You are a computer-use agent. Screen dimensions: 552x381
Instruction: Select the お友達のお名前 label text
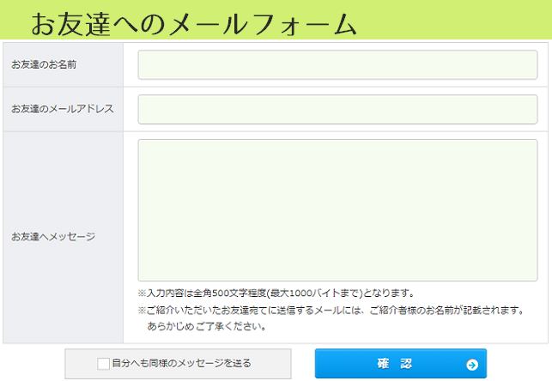pyautogui.click(x=44, y=64)
